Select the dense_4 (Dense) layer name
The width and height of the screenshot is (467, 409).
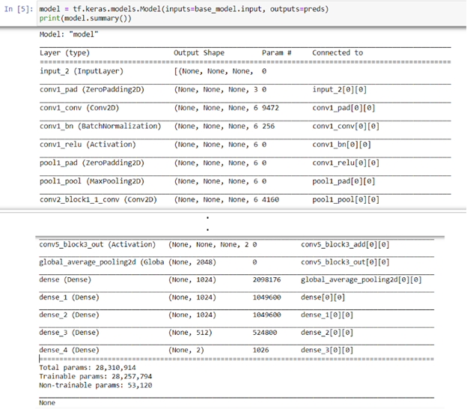69,351
